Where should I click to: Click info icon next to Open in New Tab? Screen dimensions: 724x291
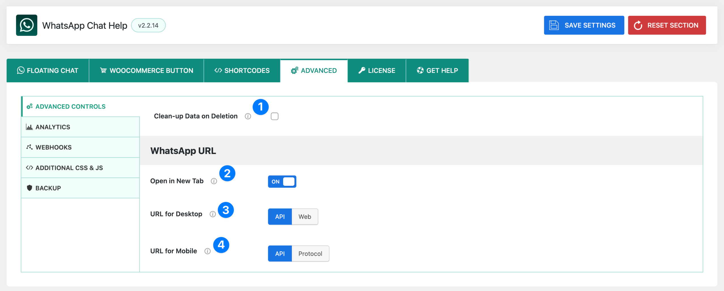[x=214, y=181]
